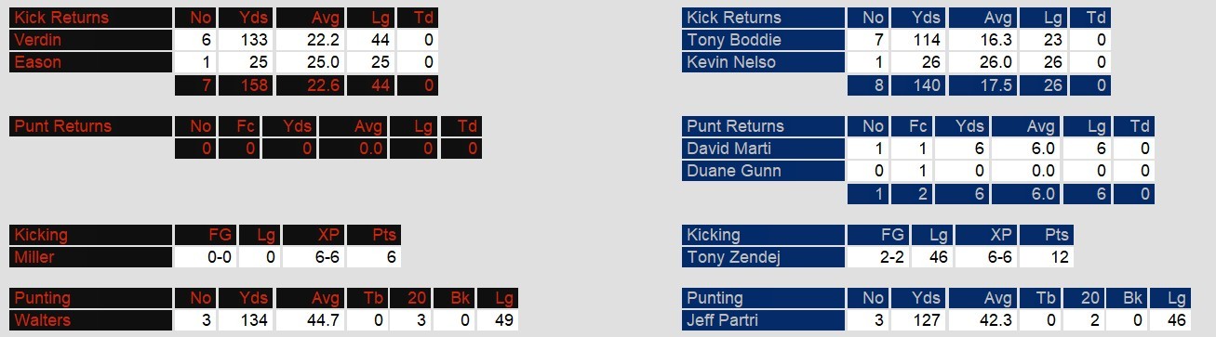This screenshot has height=337, width=1216.
Task: Click Tony Zendej's 2-2 field goal cell
Action: point(877,257)
